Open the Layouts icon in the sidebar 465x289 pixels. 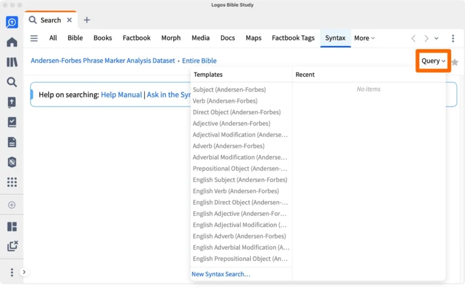tap(12, 227)
